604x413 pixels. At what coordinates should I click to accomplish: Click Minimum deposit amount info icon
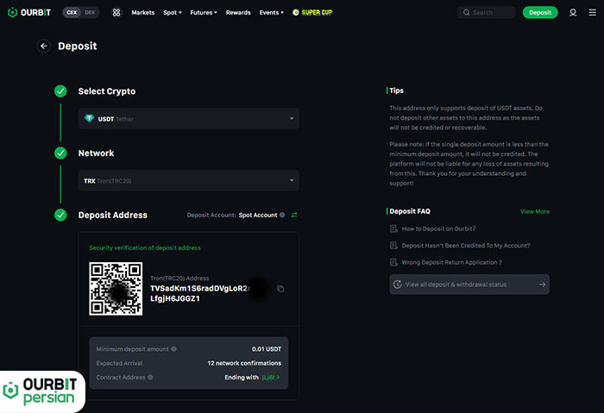173,348
